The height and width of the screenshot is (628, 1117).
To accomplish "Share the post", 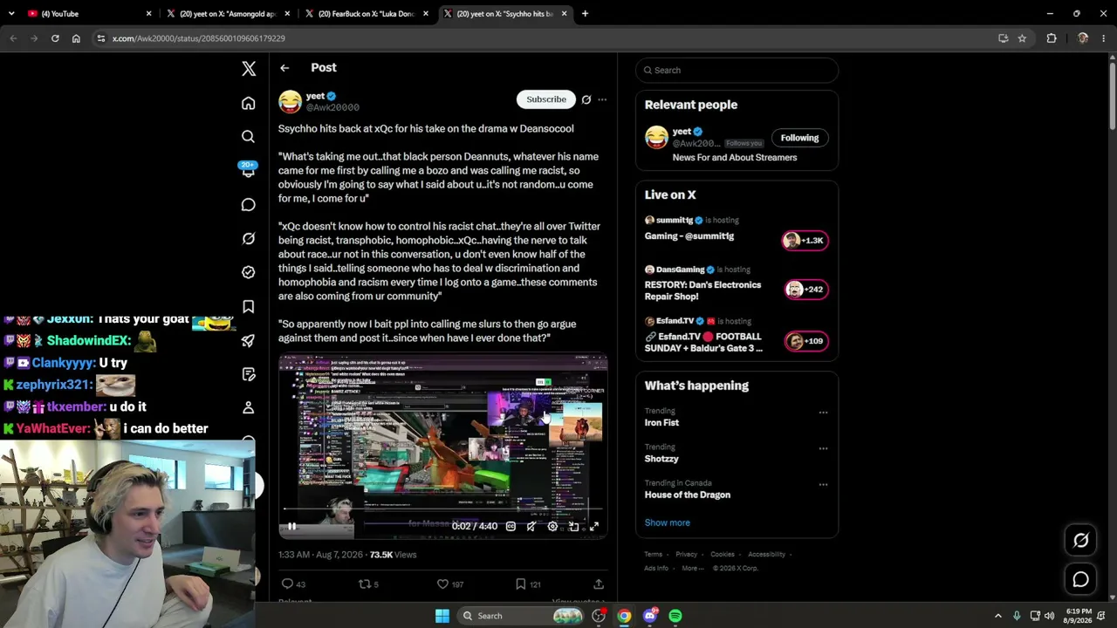I will pyautogui.click(x=599, y=584).
